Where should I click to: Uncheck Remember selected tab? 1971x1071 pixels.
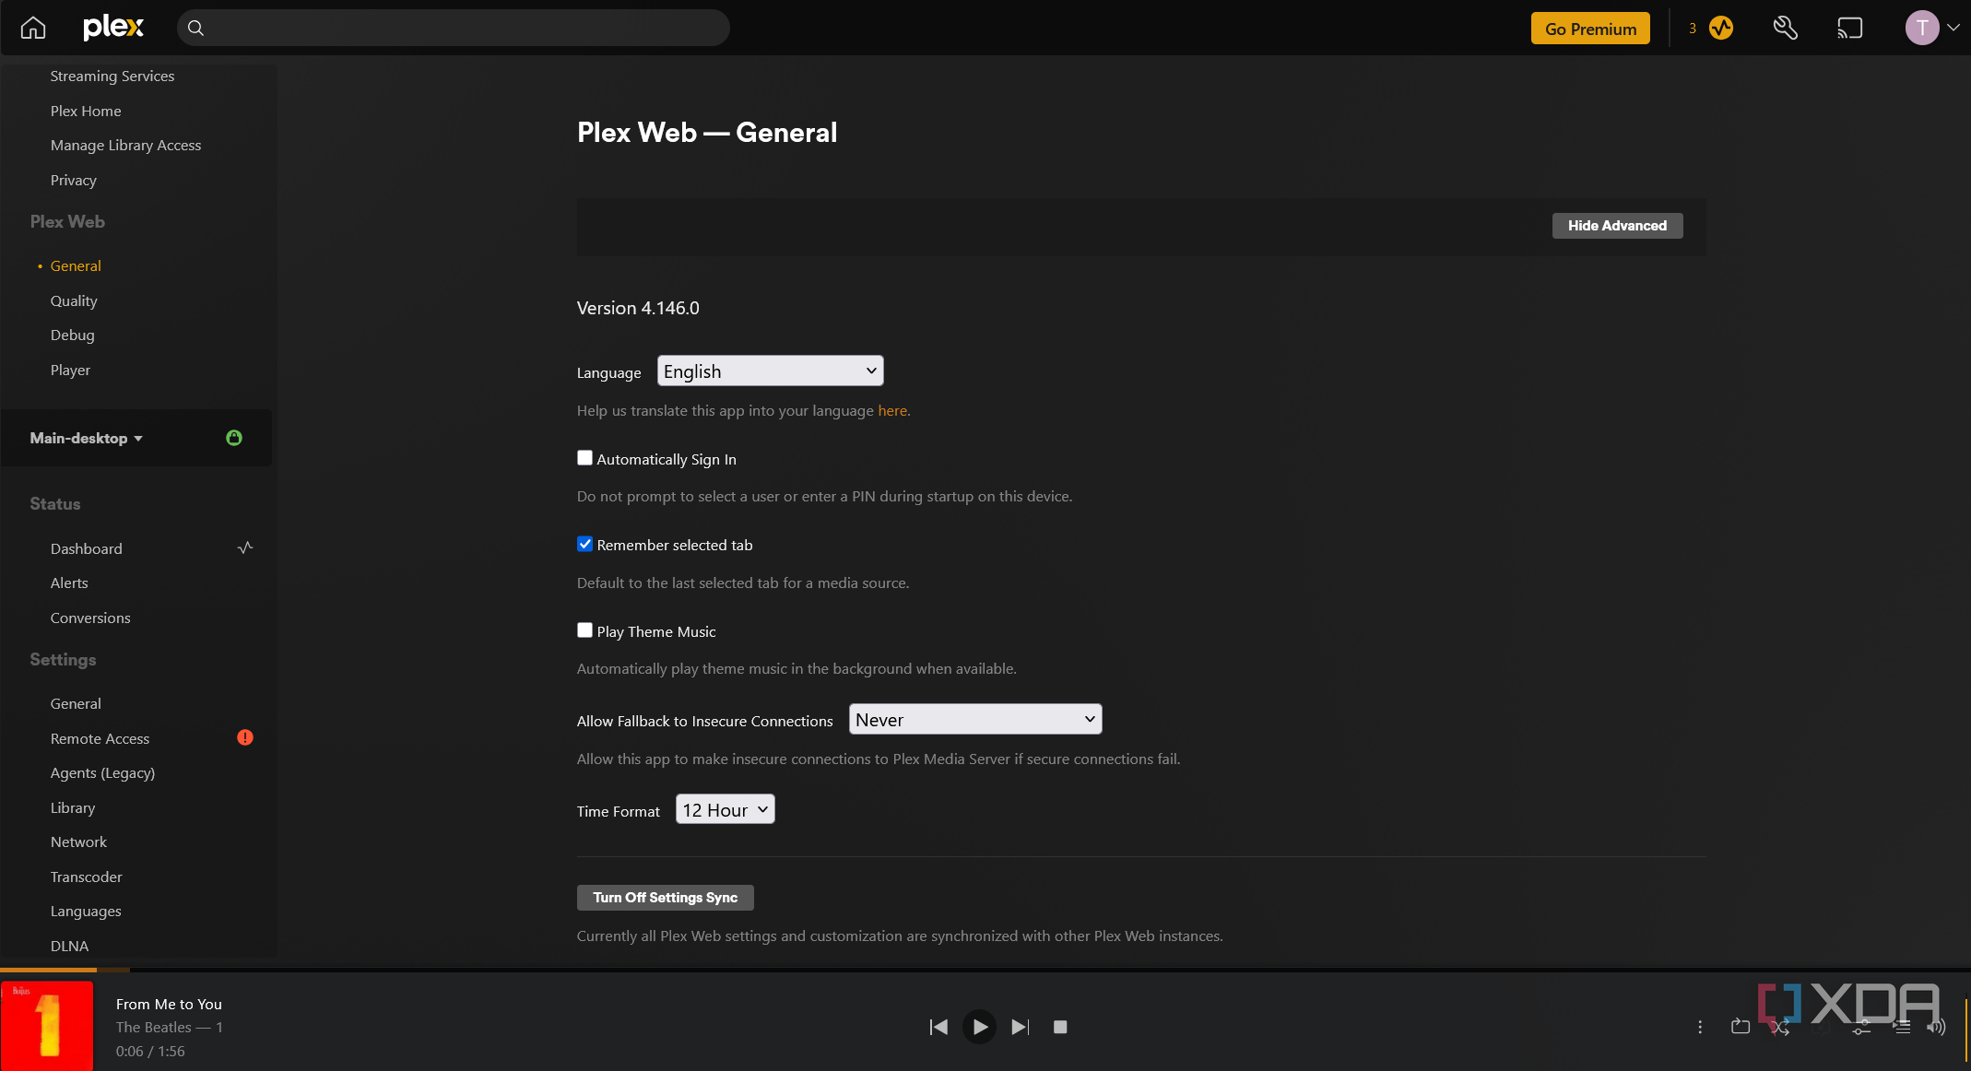pos(584,544)
